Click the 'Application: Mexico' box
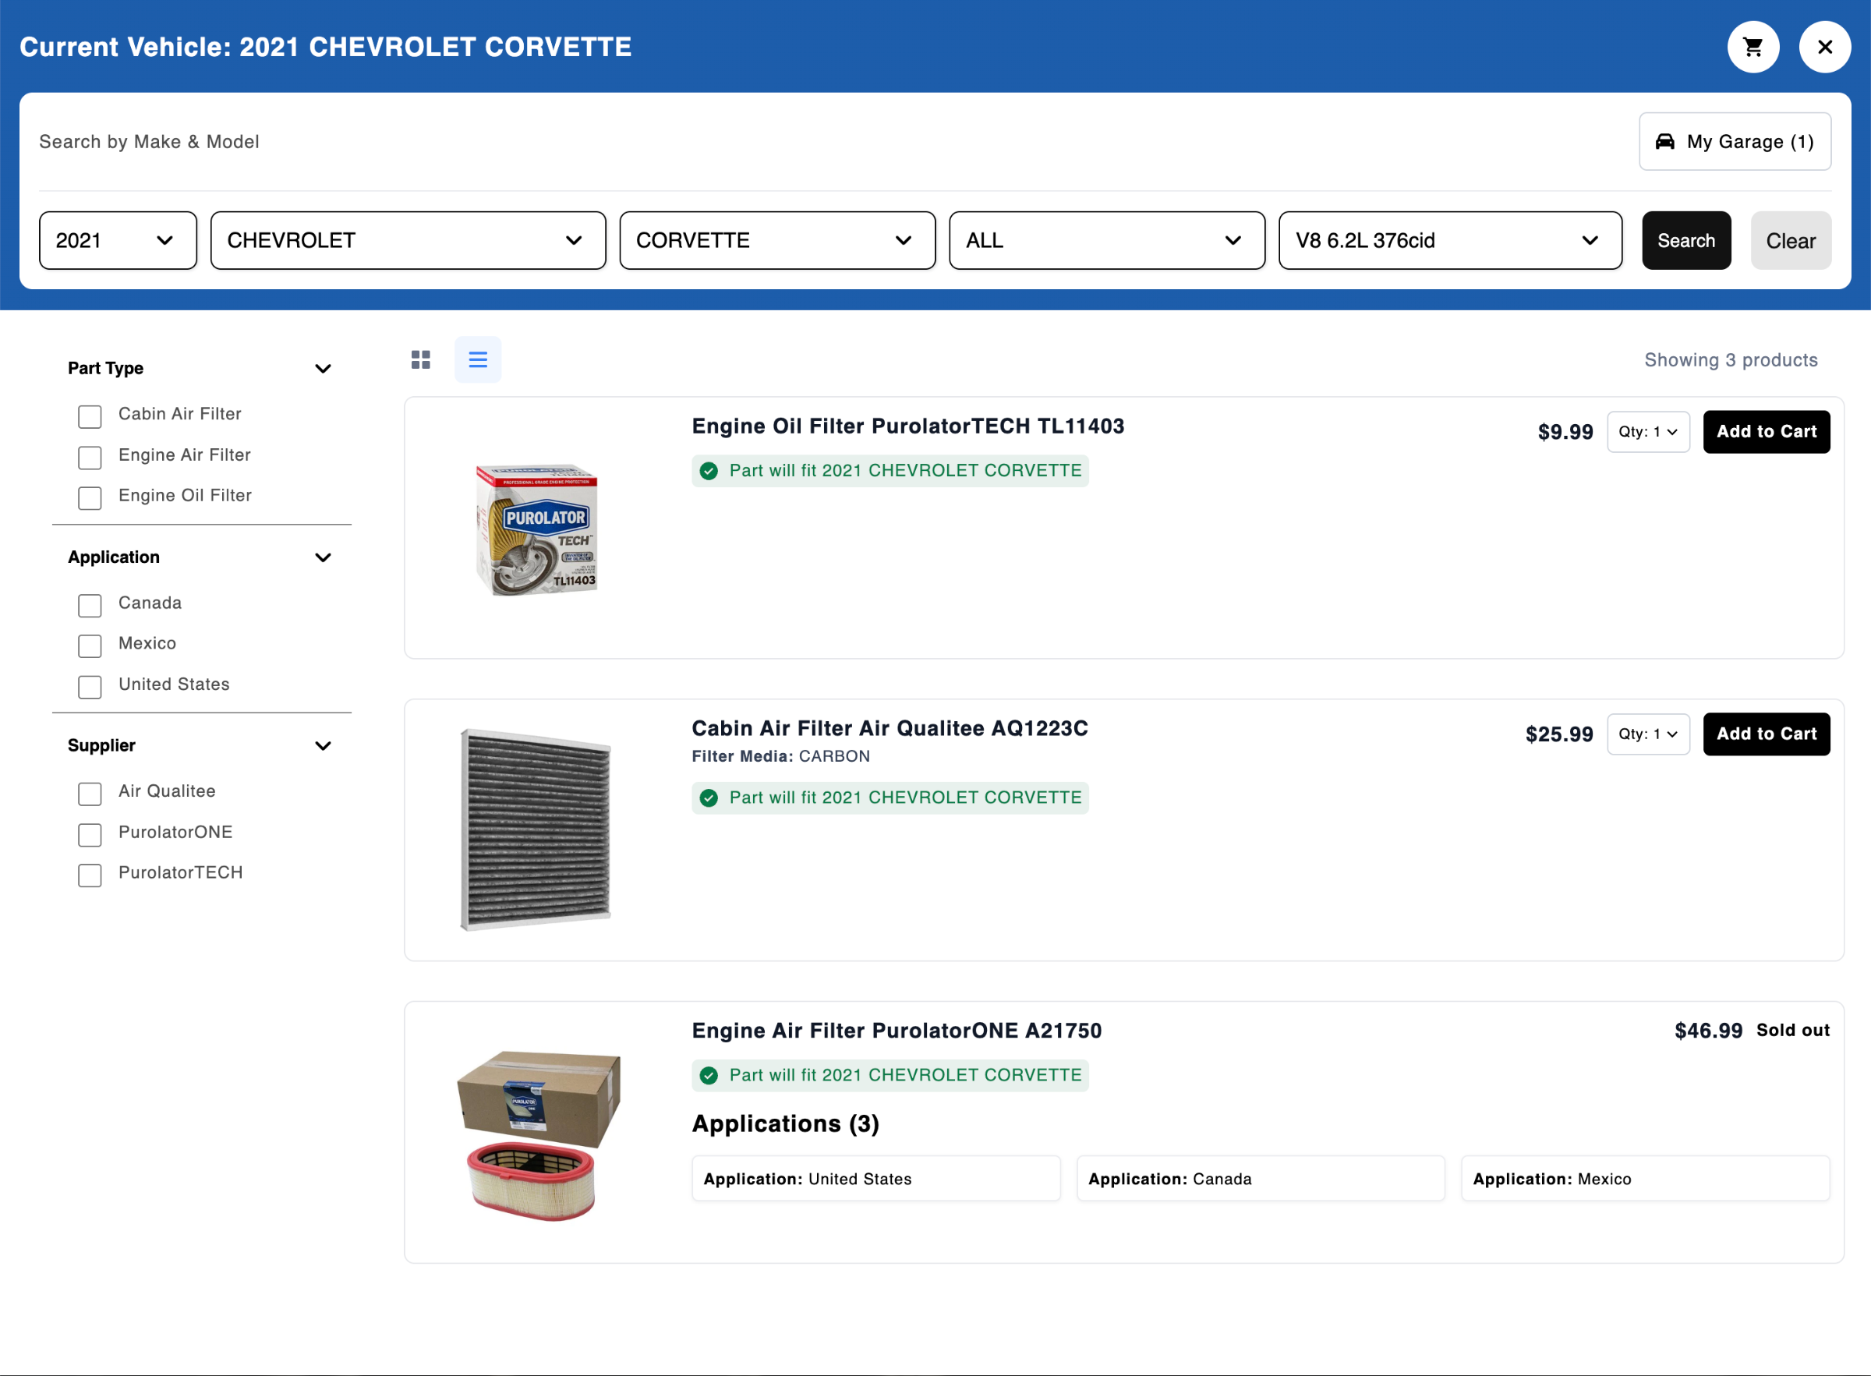 click(1646, 1179)
